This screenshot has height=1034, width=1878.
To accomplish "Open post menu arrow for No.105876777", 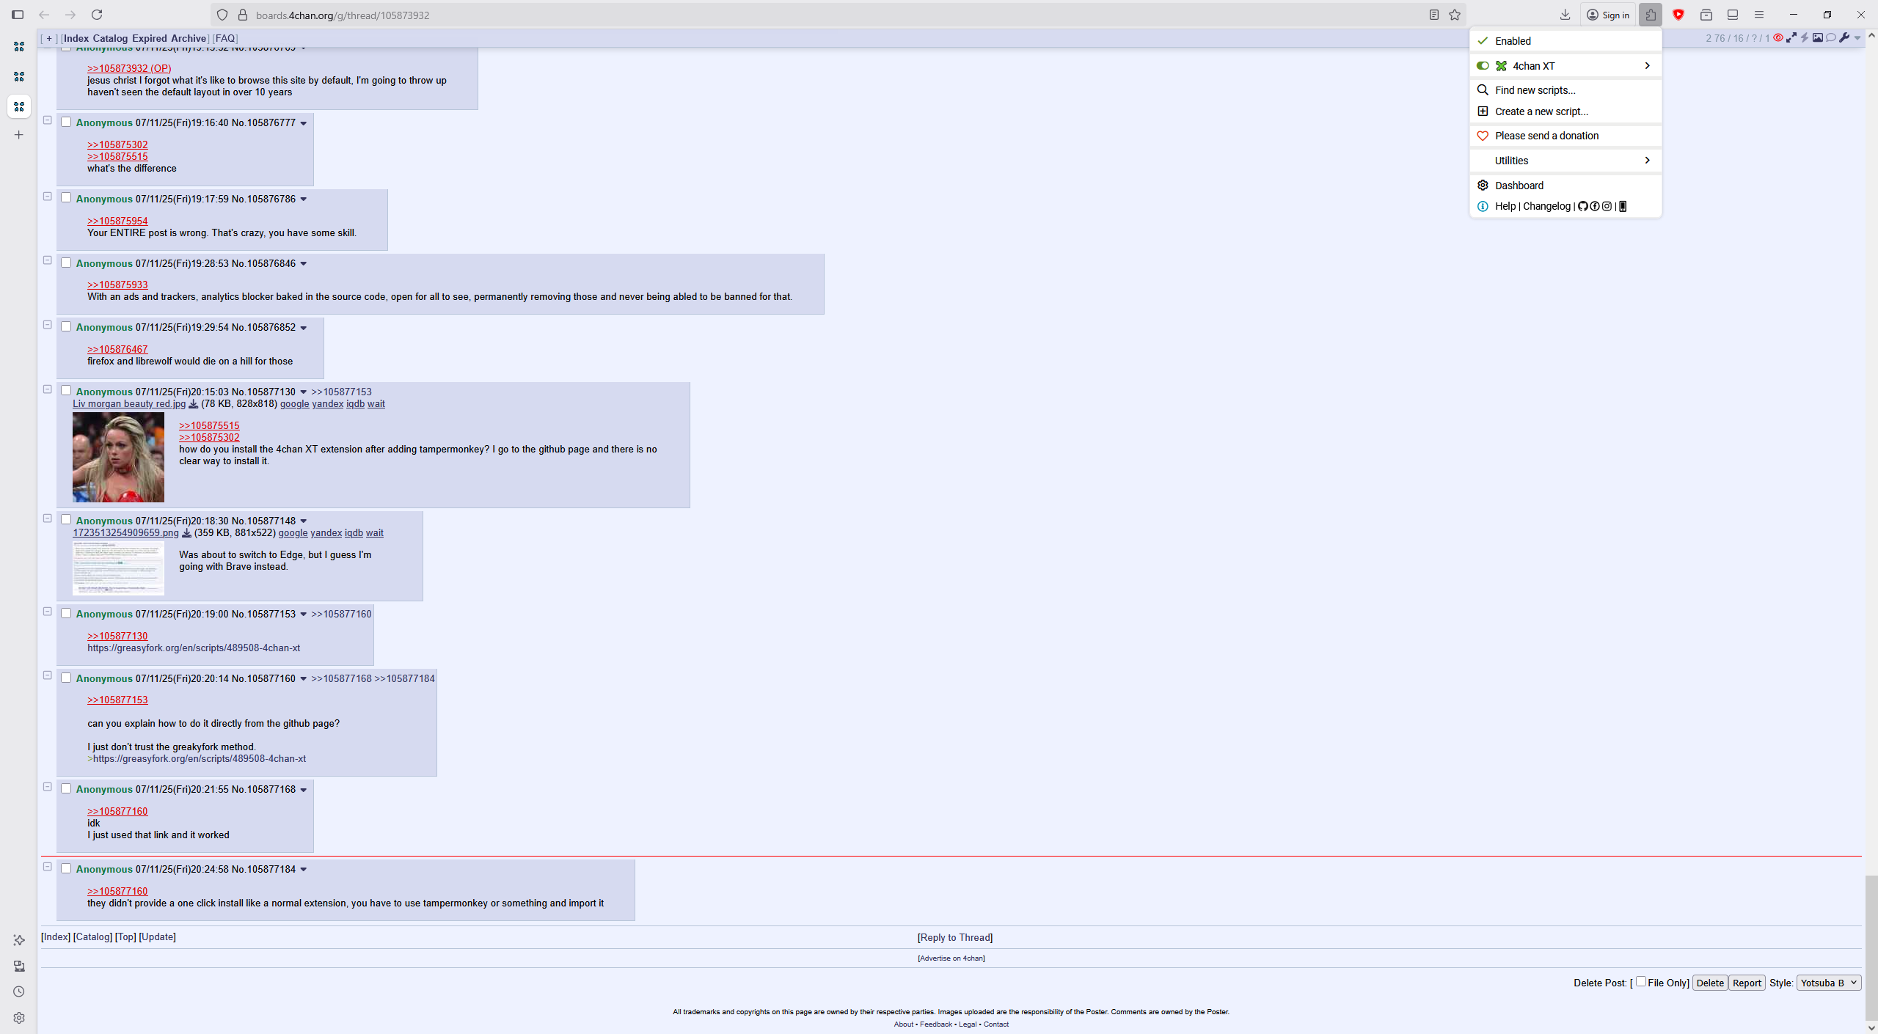I will pos(303,123).
